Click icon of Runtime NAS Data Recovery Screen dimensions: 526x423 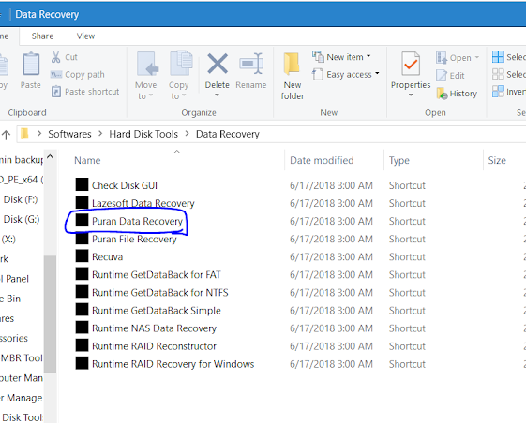click(82, 328)
